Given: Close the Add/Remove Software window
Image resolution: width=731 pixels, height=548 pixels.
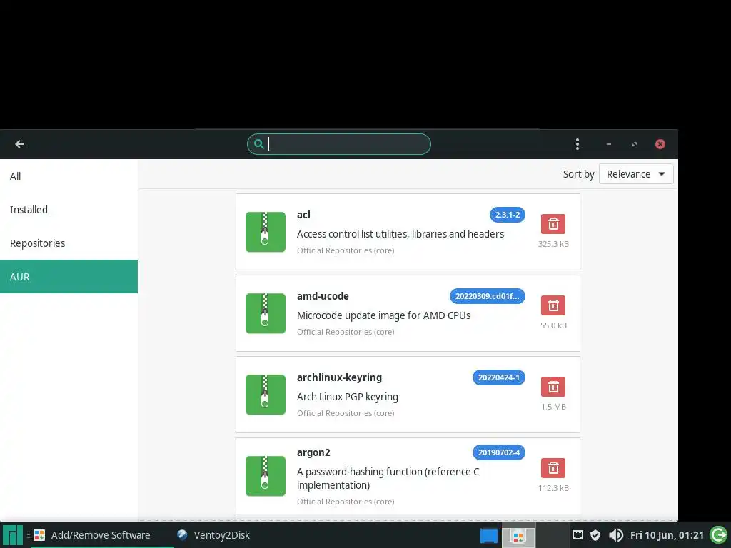Looking at the screenshot, I should tap(660, 144).
